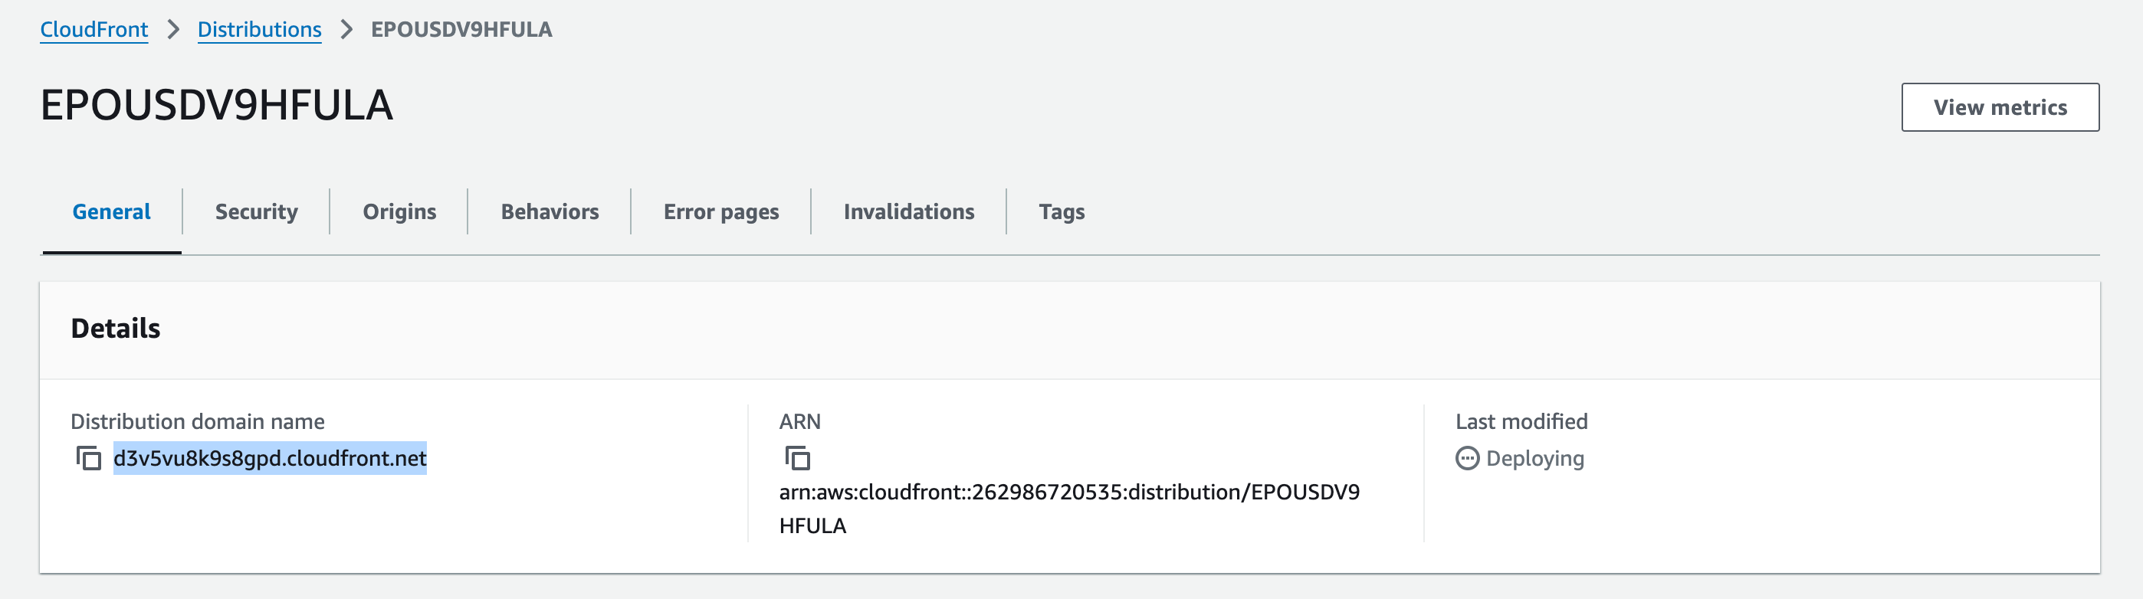The height and width of the screenshot is (599, 2143).
Task: Click the chevron after CloudFront breadcrumb
Action: point(173,30)
